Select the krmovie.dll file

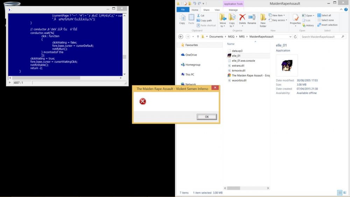[239, 70]
